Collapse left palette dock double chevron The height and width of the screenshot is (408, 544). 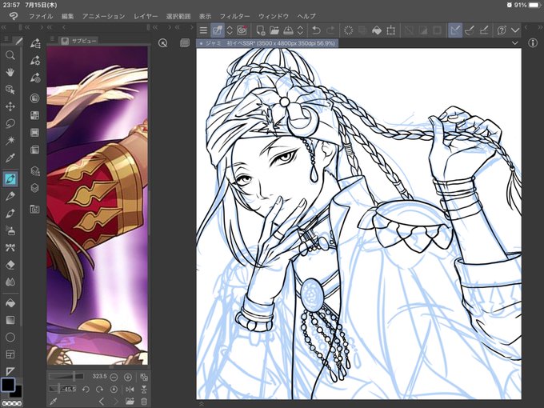(4, 27)
